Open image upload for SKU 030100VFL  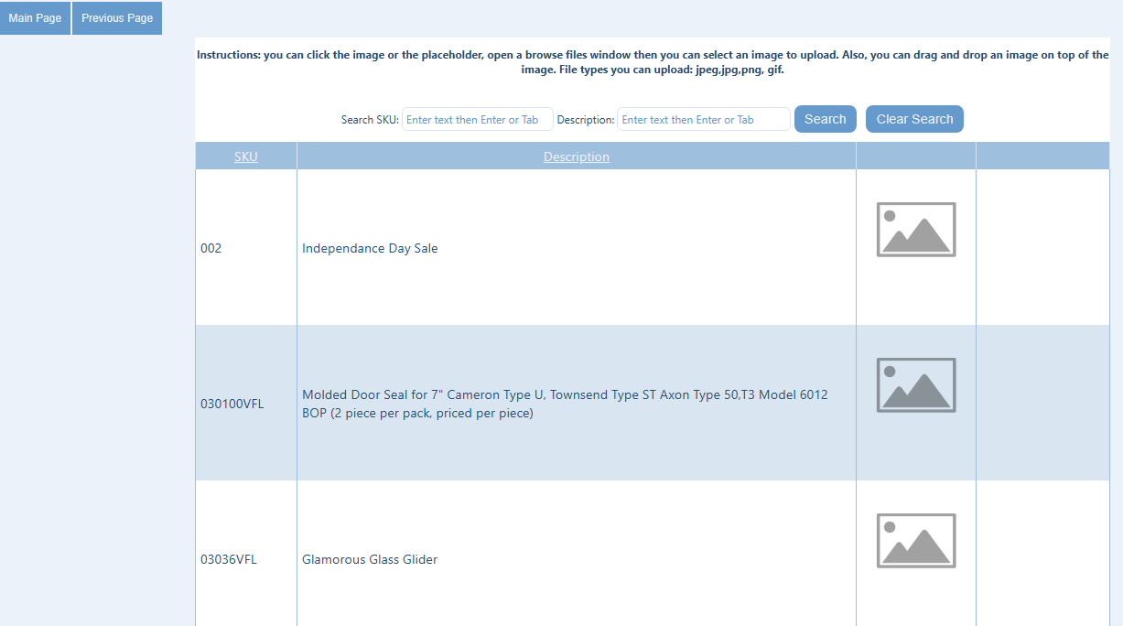pos(915,384)
